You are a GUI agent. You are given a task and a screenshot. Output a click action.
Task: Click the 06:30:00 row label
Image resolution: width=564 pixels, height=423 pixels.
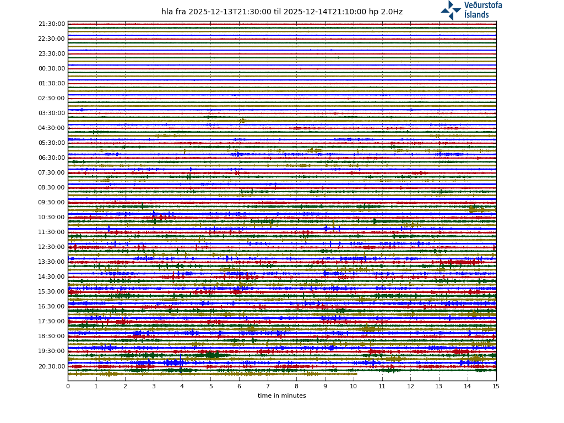click(x=52, y=158)
